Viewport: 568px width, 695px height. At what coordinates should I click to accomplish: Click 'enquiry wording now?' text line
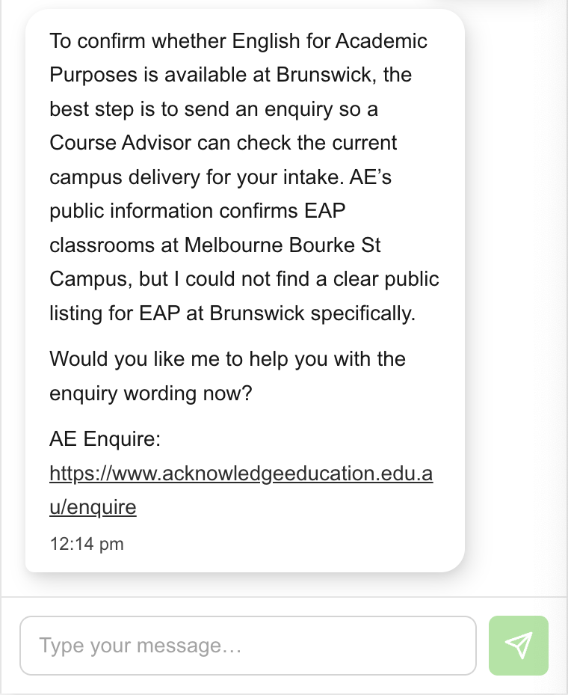(x=150, y=394)
